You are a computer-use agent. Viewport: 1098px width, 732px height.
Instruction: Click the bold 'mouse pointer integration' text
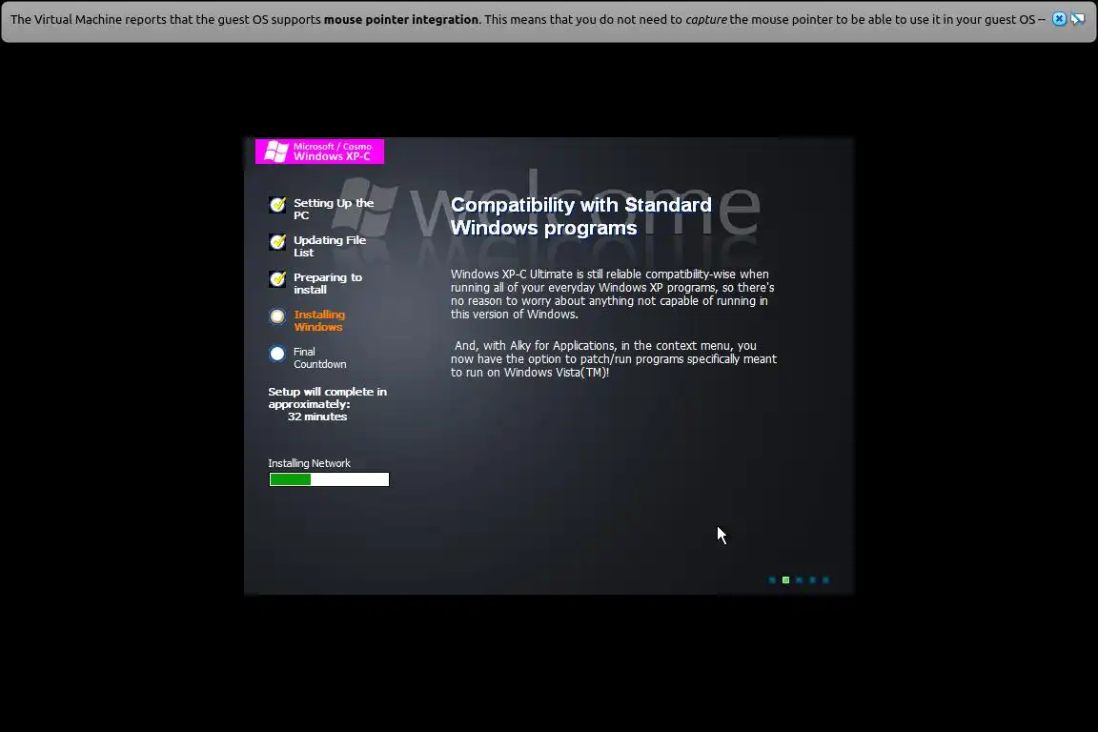401,20
